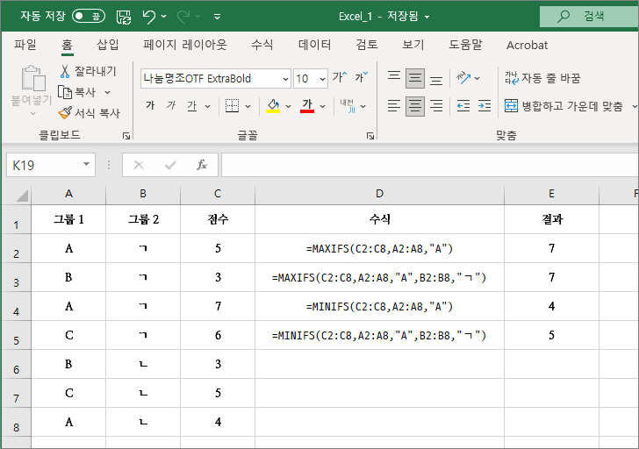Open the font size dropdown
639x449 pixels.
pyautogui.click(x=322, y=79)
